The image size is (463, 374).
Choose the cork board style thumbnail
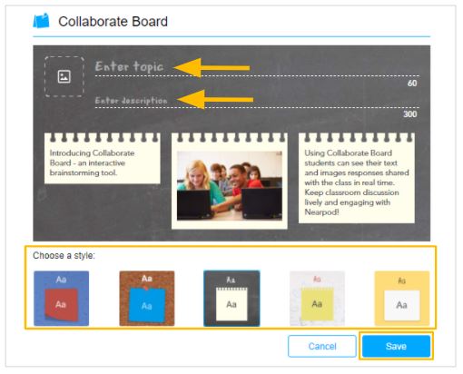[x=147, y=299]
